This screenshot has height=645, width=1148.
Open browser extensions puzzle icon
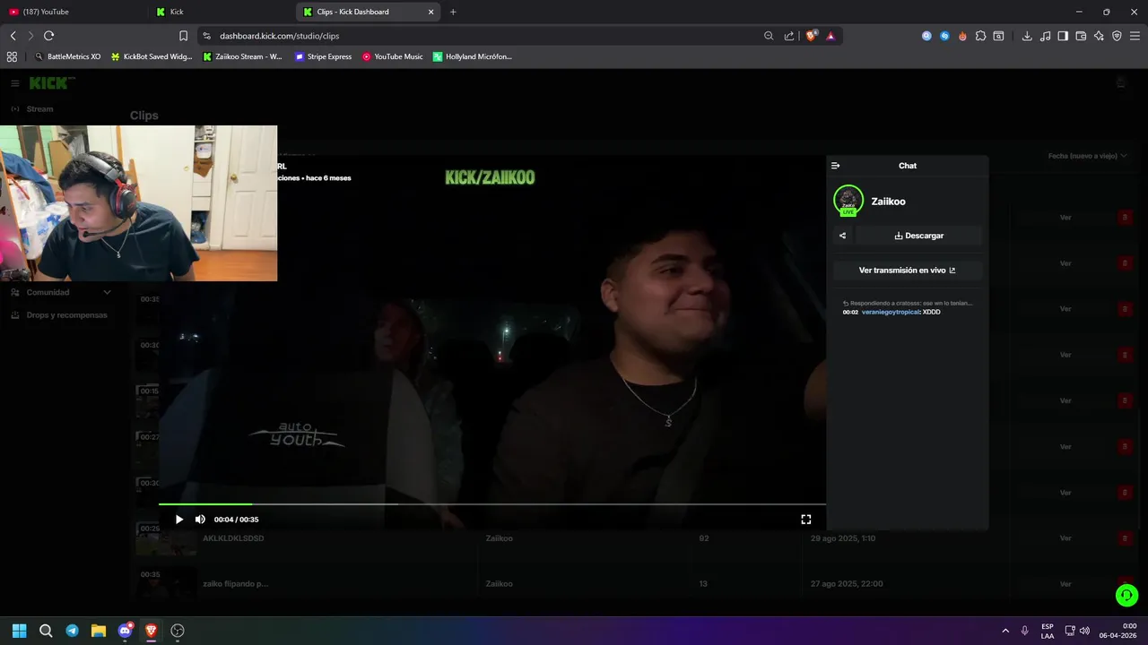coord(980,36)
